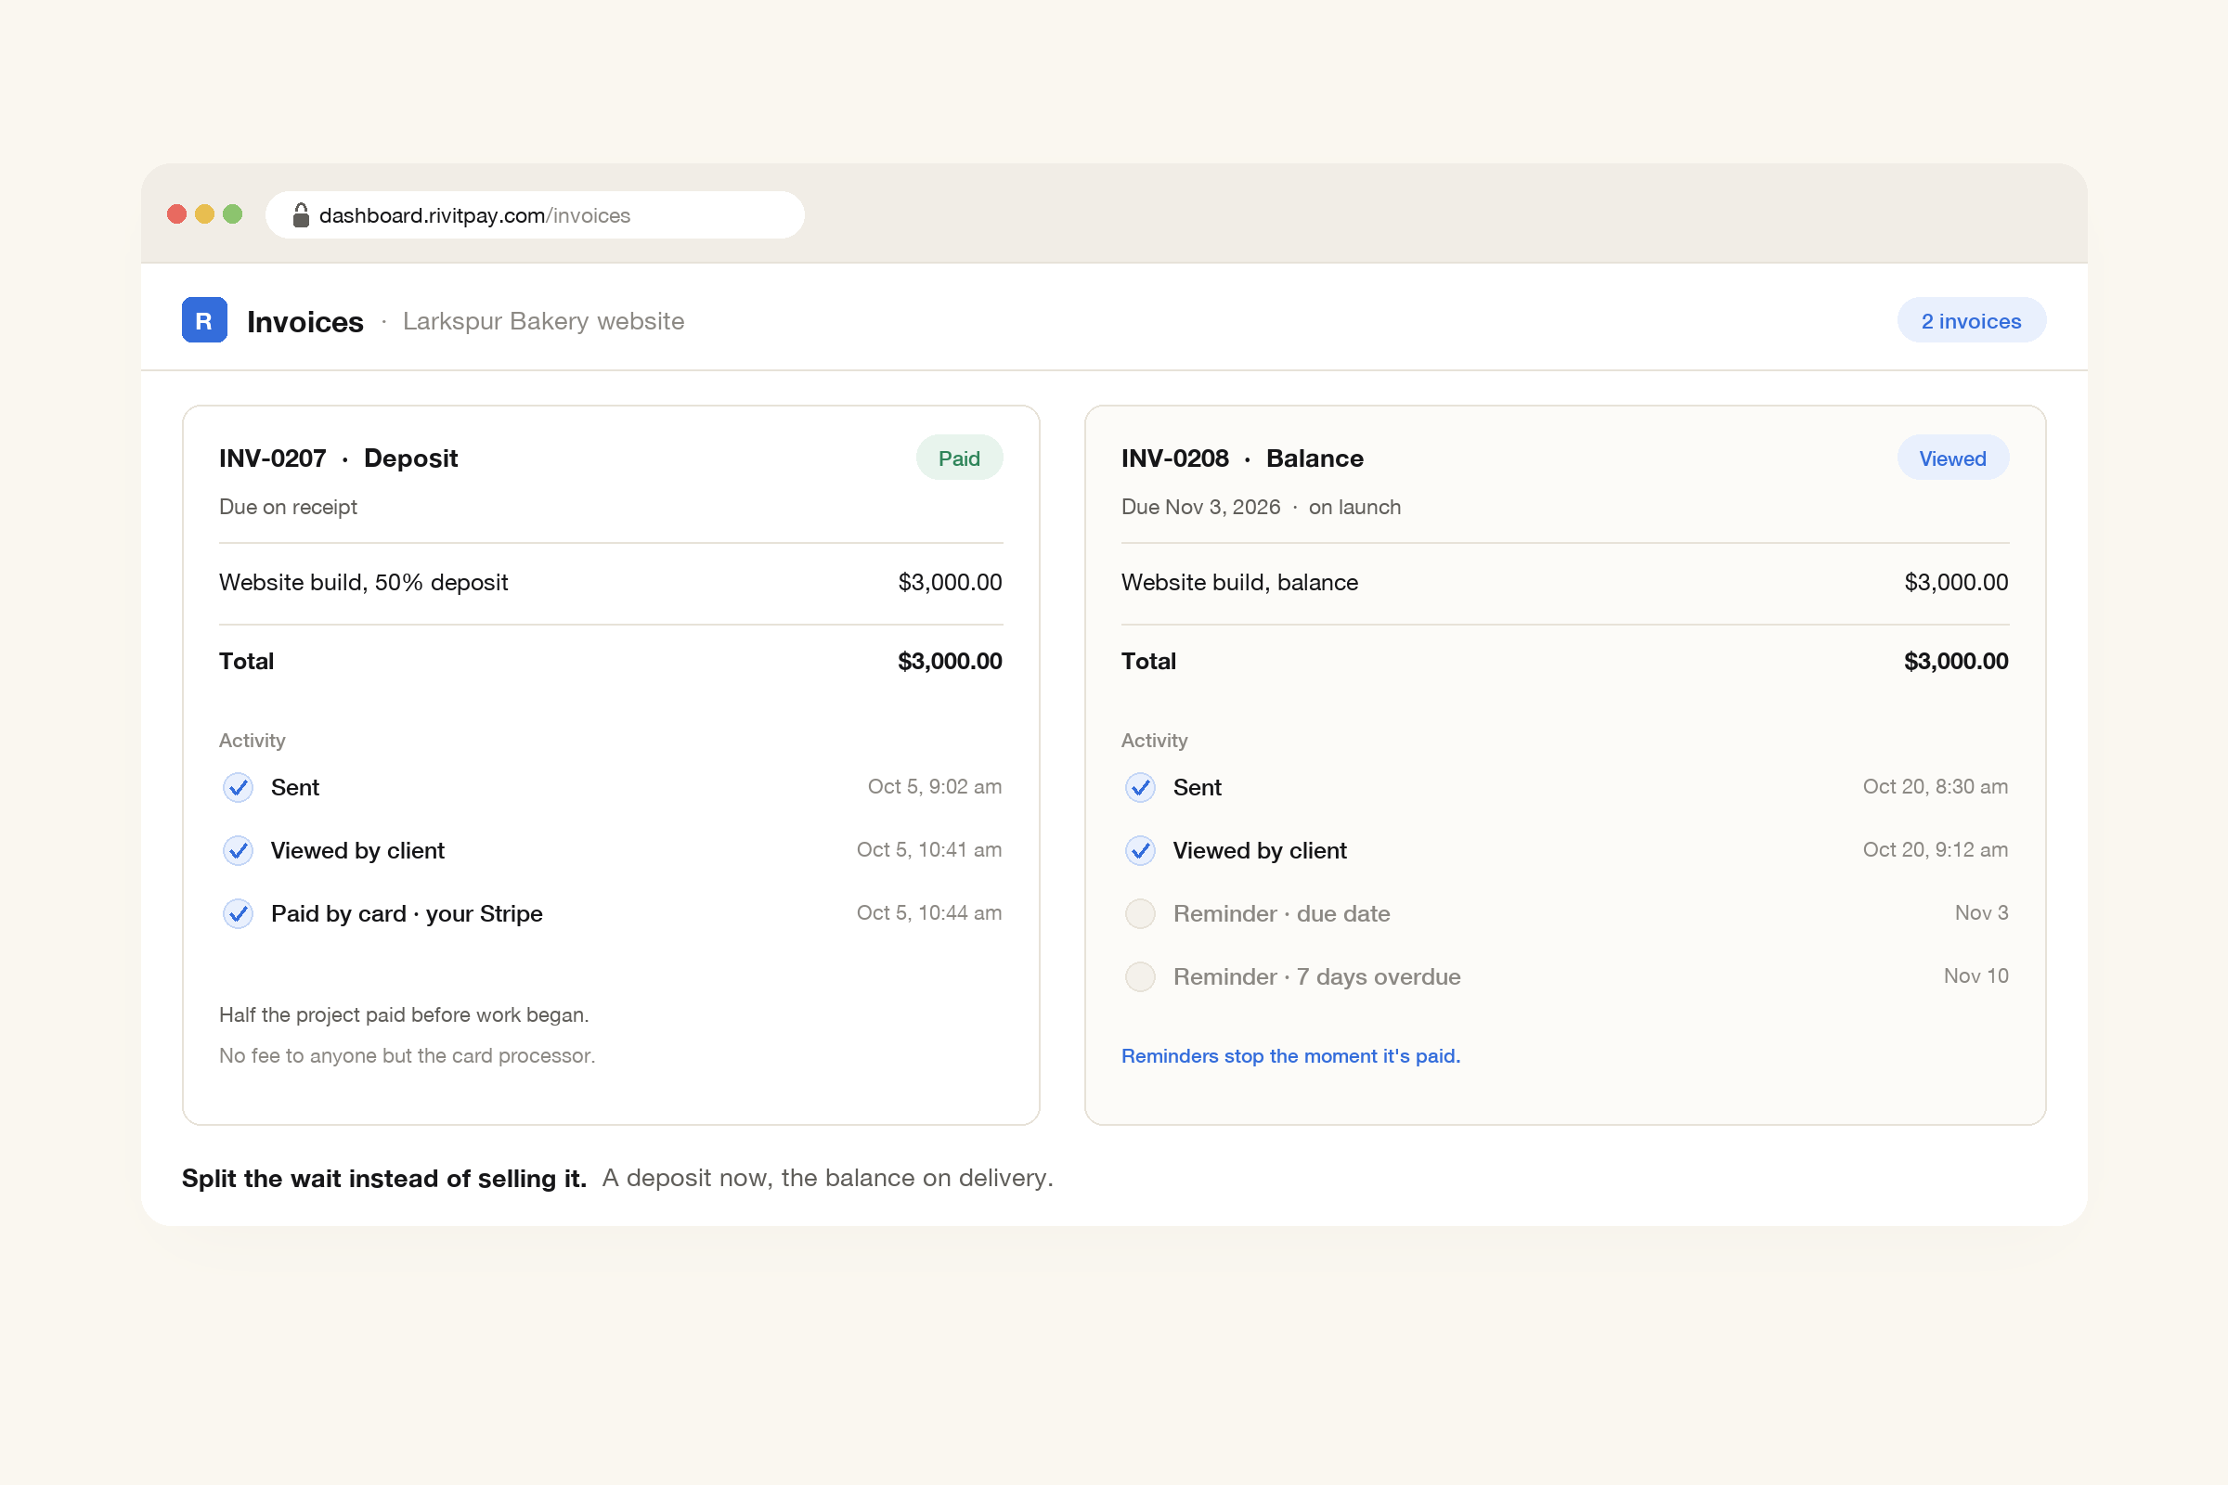Click Viewed by client check icon on INV-0207

coord(238,850)
